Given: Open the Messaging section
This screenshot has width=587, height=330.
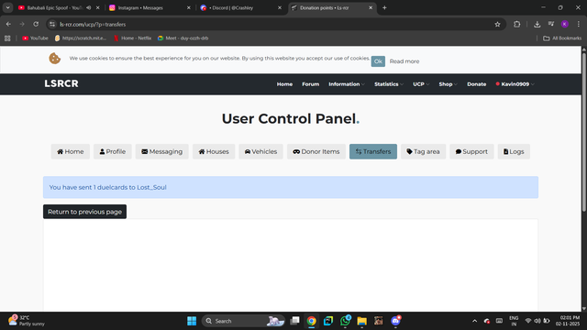Looking at the screenshot, I should tap(162, 151).
